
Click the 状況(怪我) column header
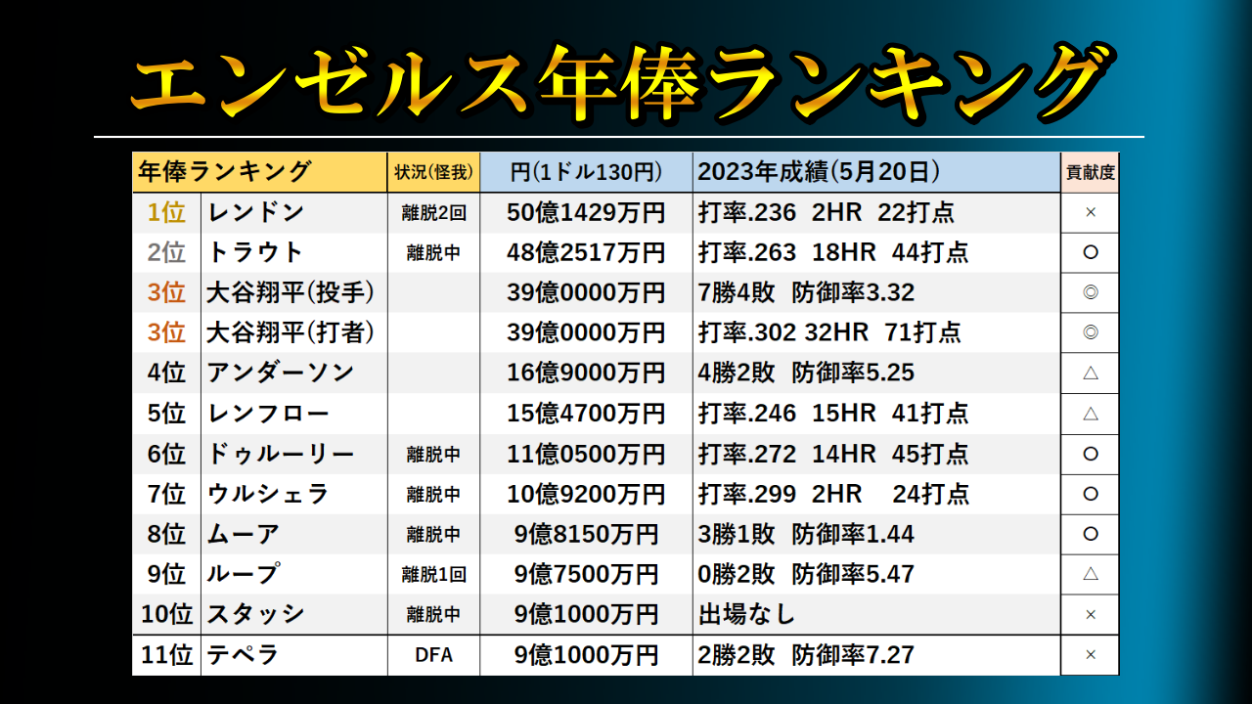pyautogui.click(x=432, y=171)
